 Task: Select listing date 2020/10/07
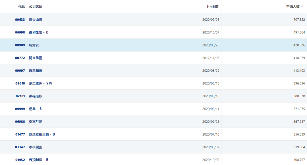[x=211, y=32]
